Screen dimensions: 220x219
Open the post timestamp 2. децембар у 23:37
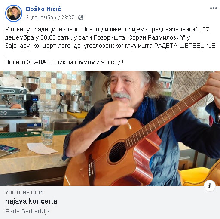click(50, 18)
